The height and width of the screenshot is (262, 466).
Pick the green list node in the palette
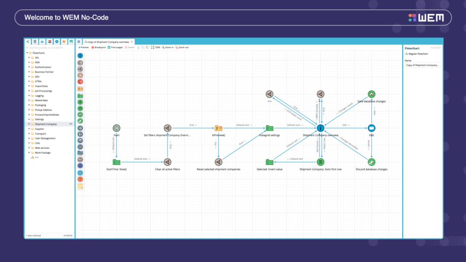(x=80, y=102)
